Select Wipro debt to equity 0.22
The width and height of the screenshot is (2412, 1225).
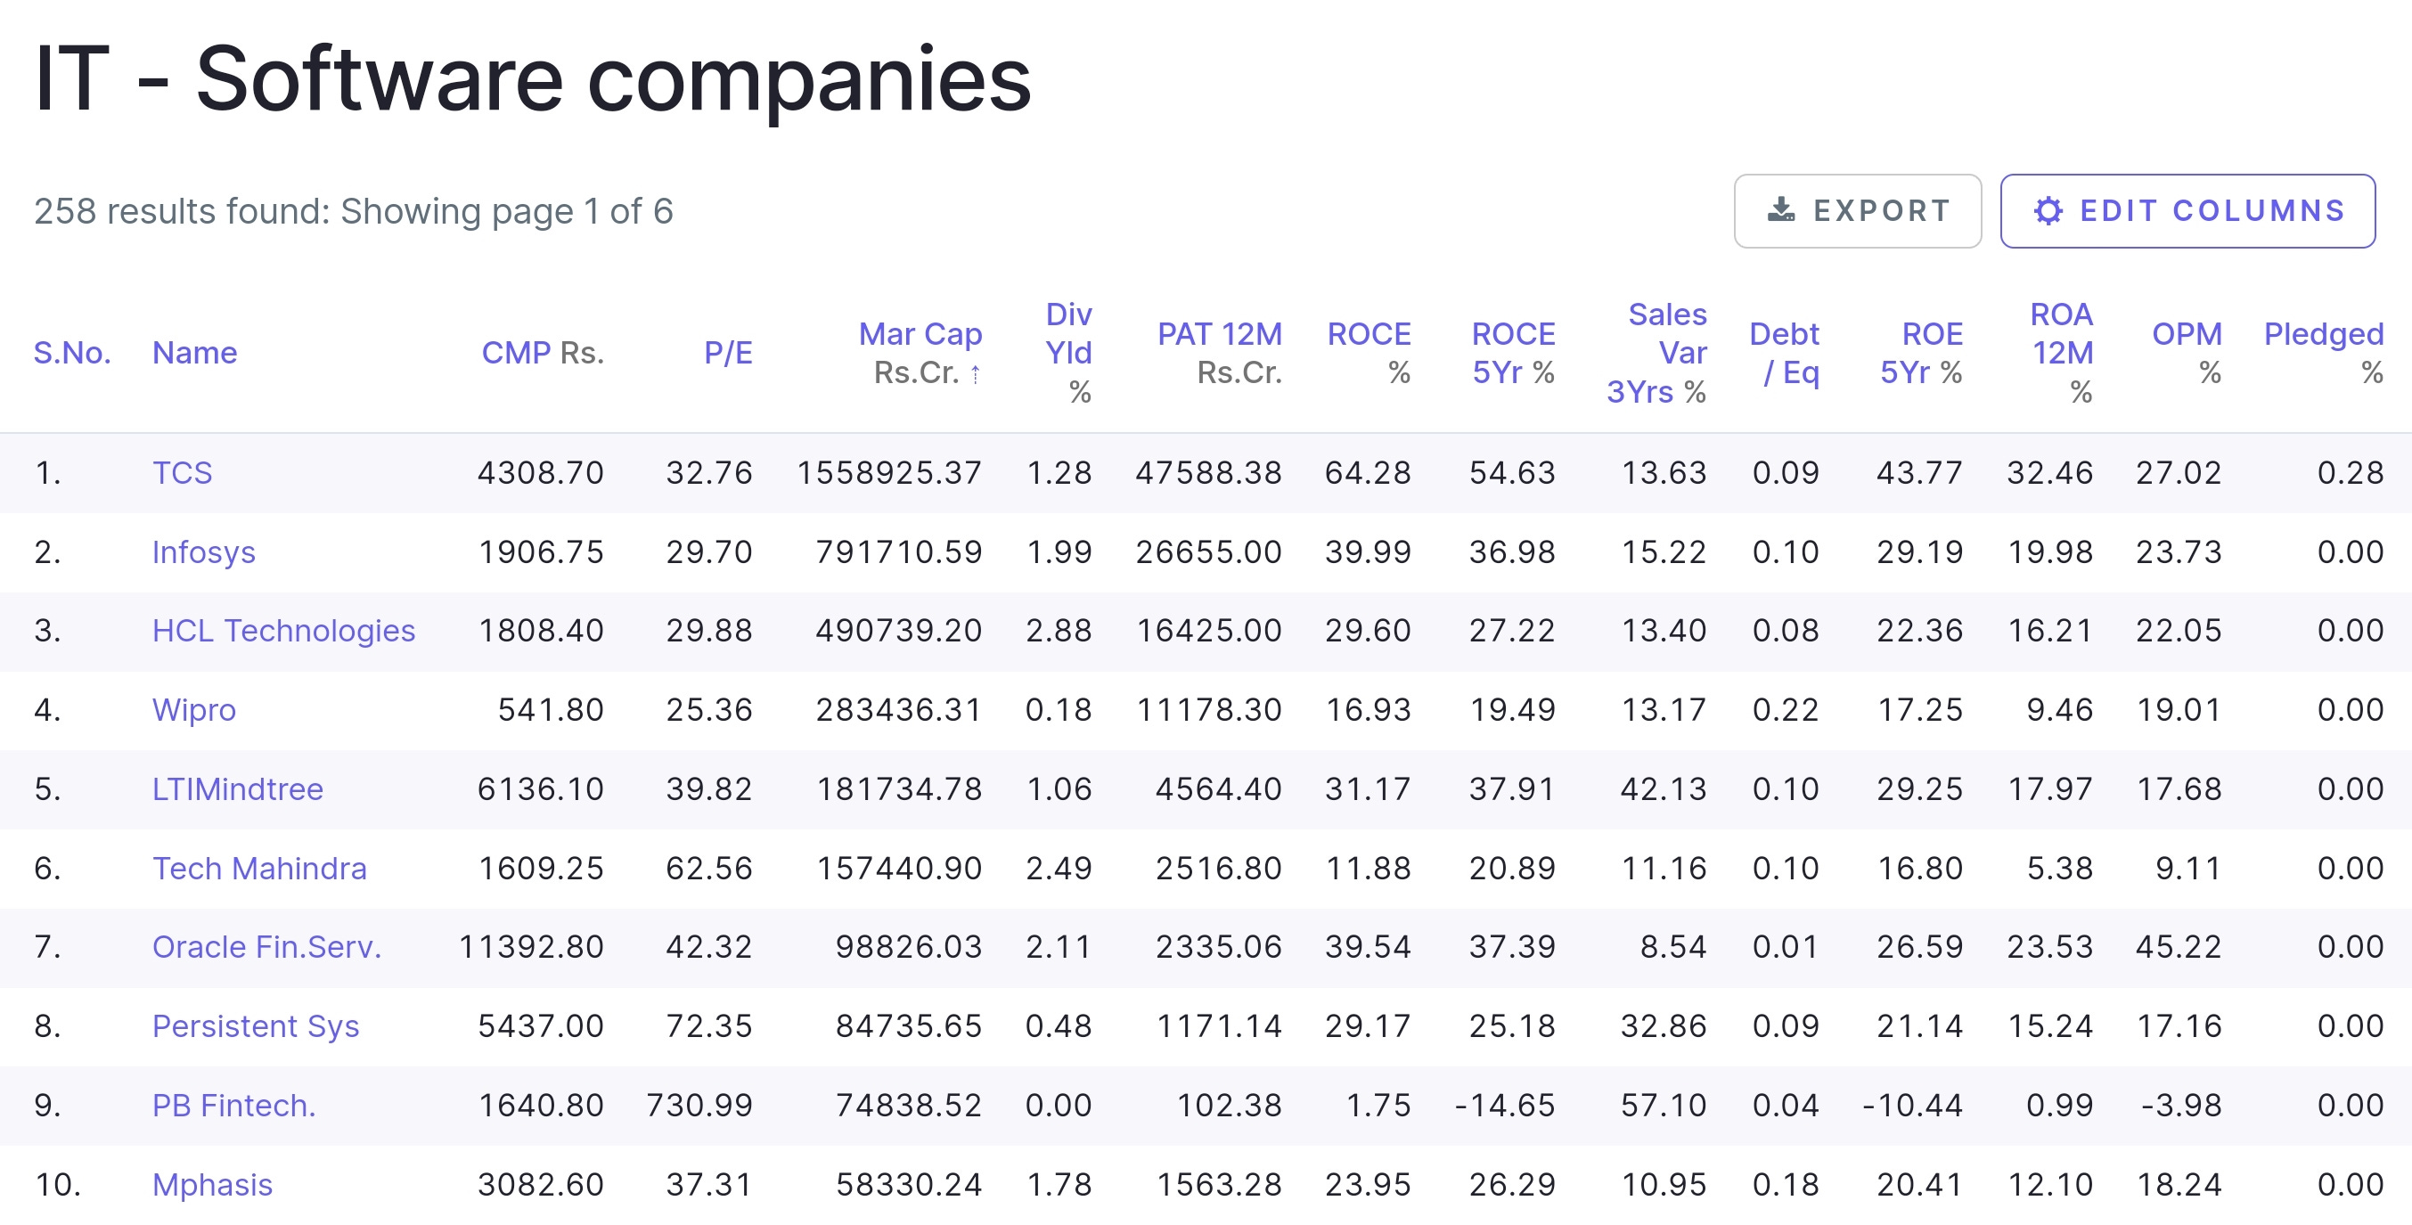point(1786,710)
